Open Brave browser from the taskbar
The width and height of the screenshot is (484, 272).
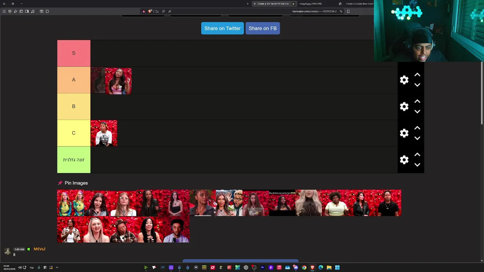click(312, 267)
